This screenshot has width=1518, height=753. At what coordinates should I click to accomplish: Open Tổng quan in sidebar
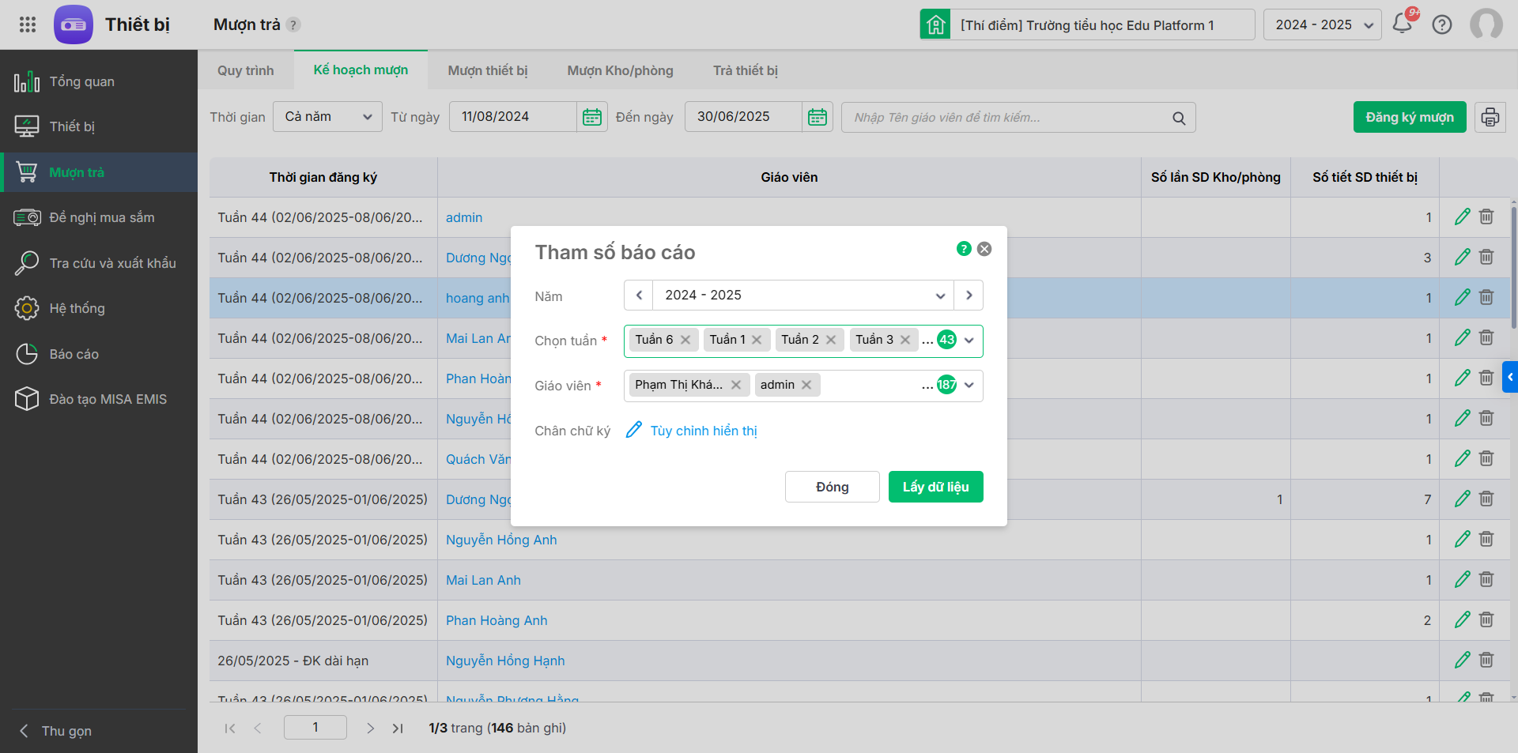point(99,81)
